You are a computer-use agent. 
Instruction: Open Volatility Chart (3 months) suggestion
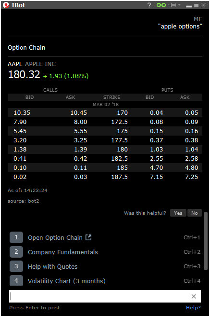coord(67,281)
